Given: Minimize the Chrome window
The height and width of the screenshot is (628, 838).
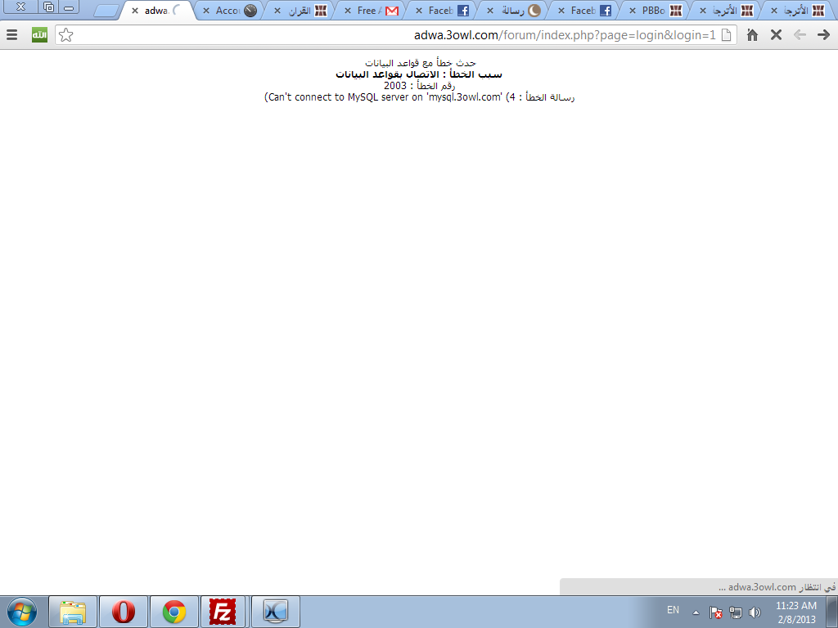Looking at the screenshot, I should click(69, 7).
